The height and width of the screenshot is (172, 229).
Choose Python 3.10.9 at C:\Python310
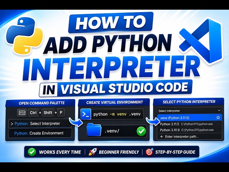(x=190, y=130)
